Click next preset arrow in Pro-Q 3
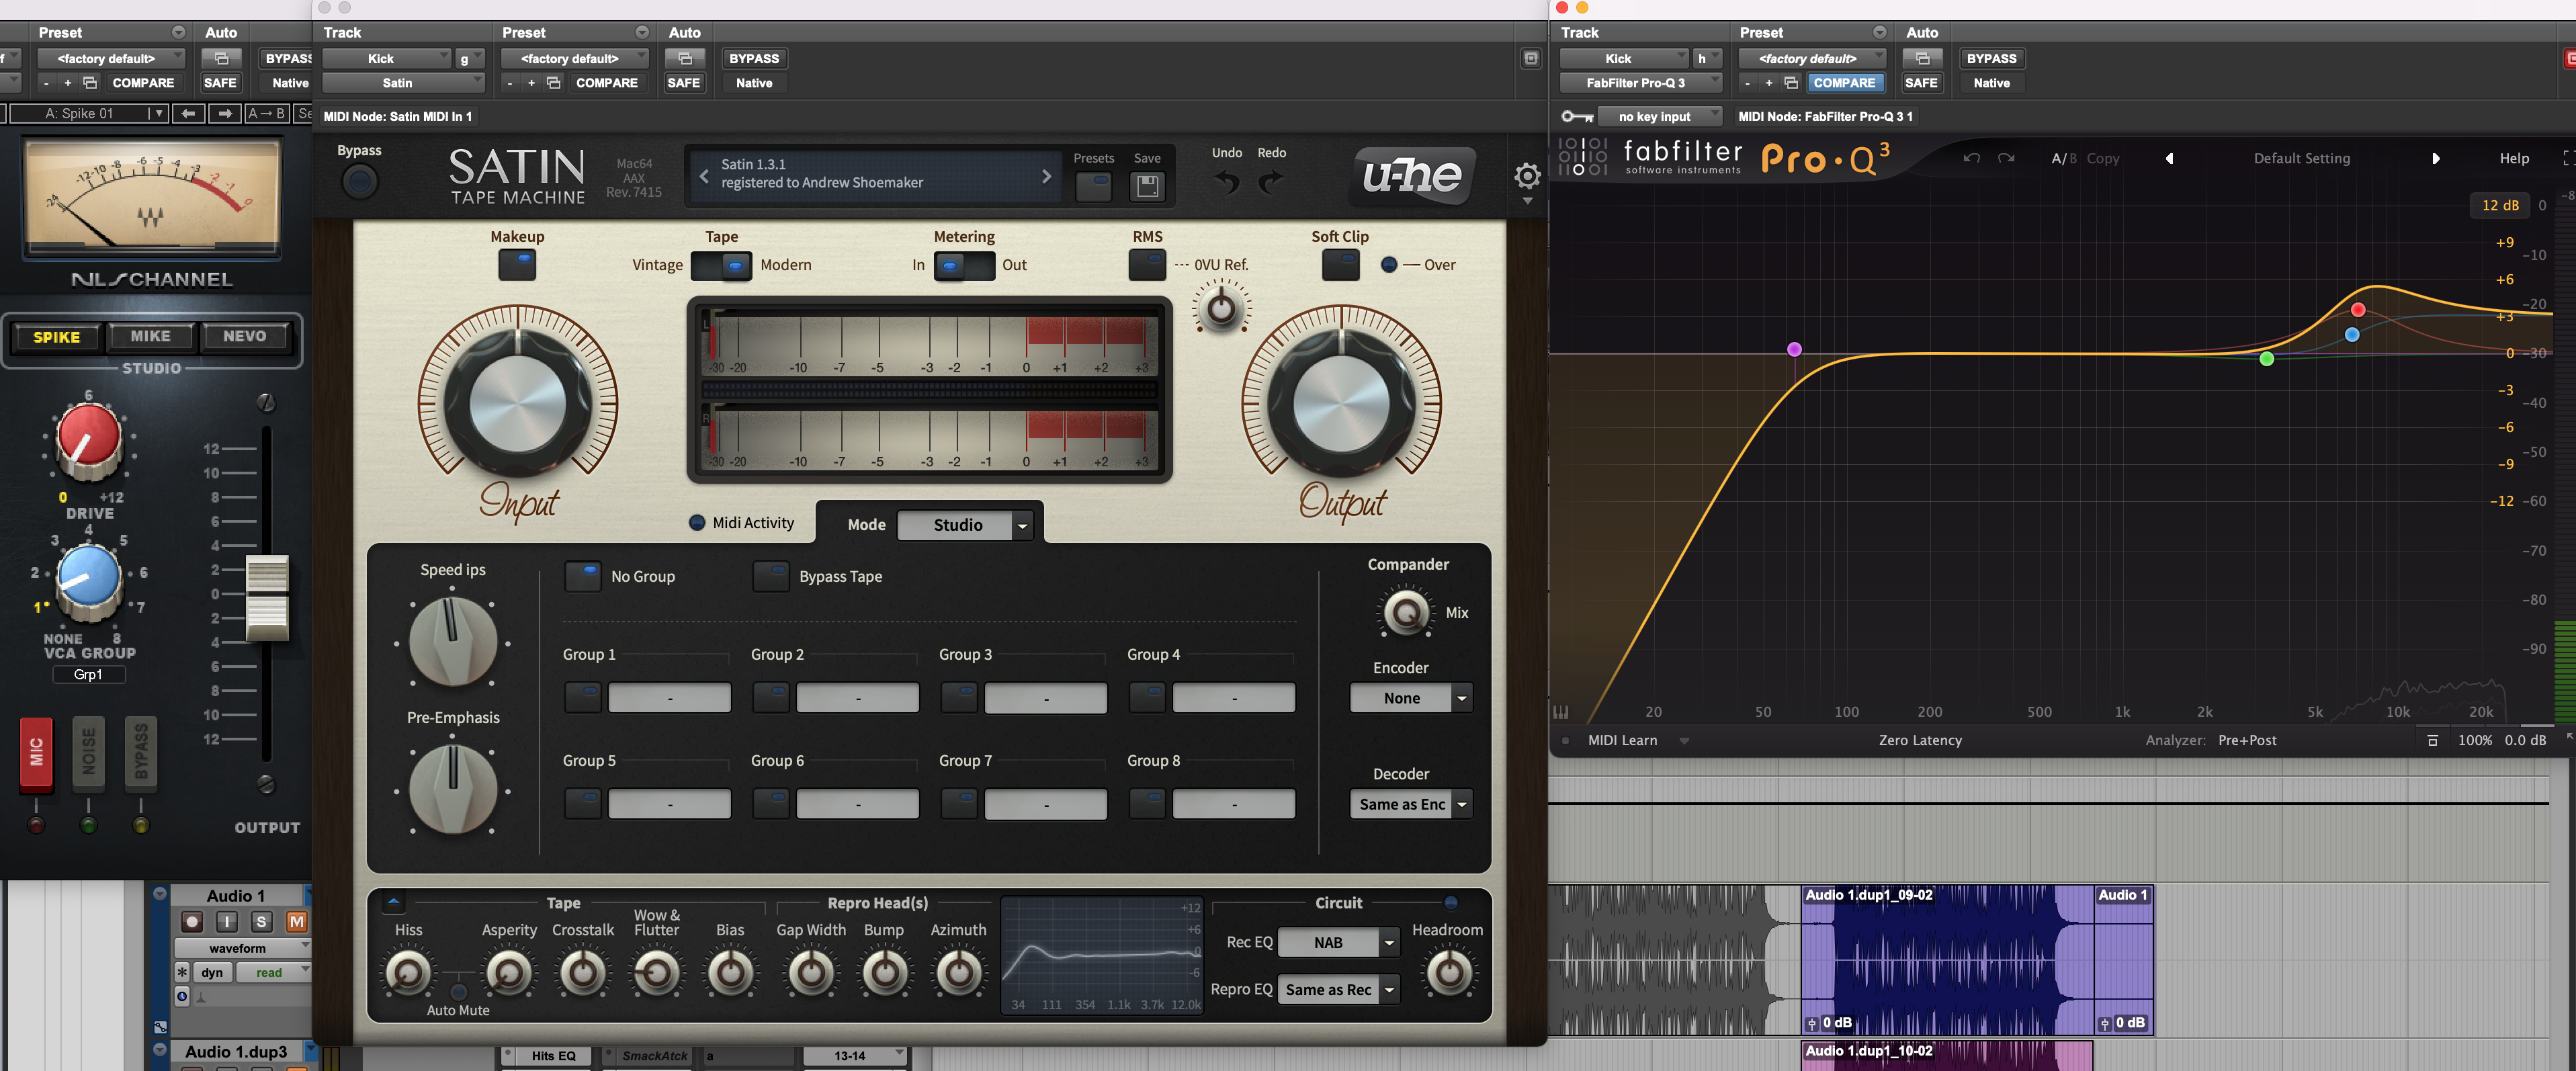Viewport: 2576px width, 1071px height. click(x=2435, y=158)
